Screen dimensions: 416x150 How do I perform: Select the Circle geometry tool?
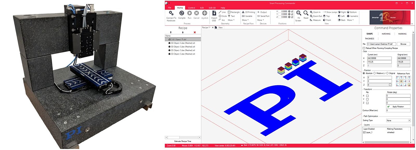click(x=223, y=16)
